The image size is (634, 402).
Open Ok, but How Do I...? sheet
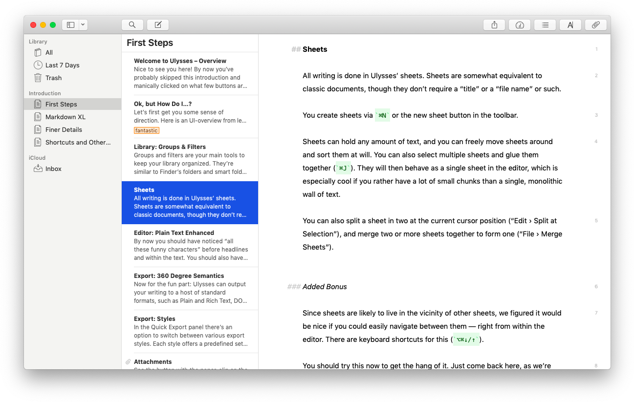point(190,117)
